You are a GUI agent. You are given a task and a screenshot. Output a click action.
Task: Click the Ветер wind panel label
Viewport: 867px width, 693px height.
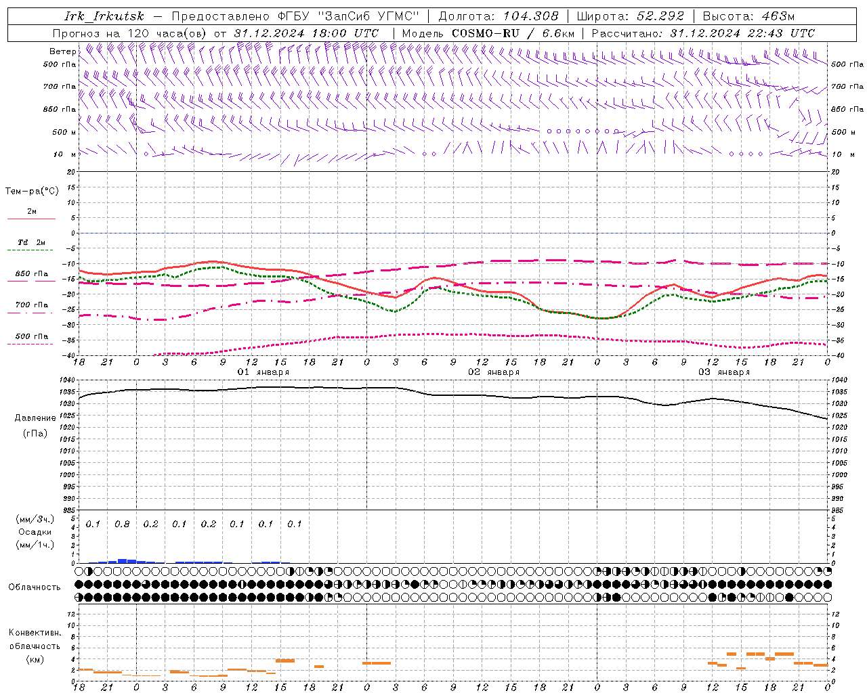[x=63, y=51]
